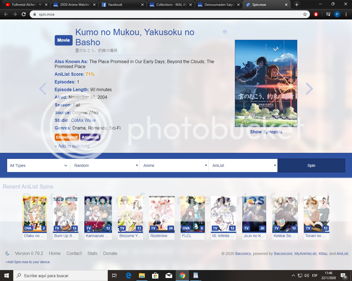
Task: Click the Movie format badge
Action: pos(64,40)
